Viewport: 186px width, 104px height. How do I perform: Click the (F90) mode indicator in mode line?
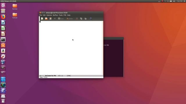[x=69, y=76]
